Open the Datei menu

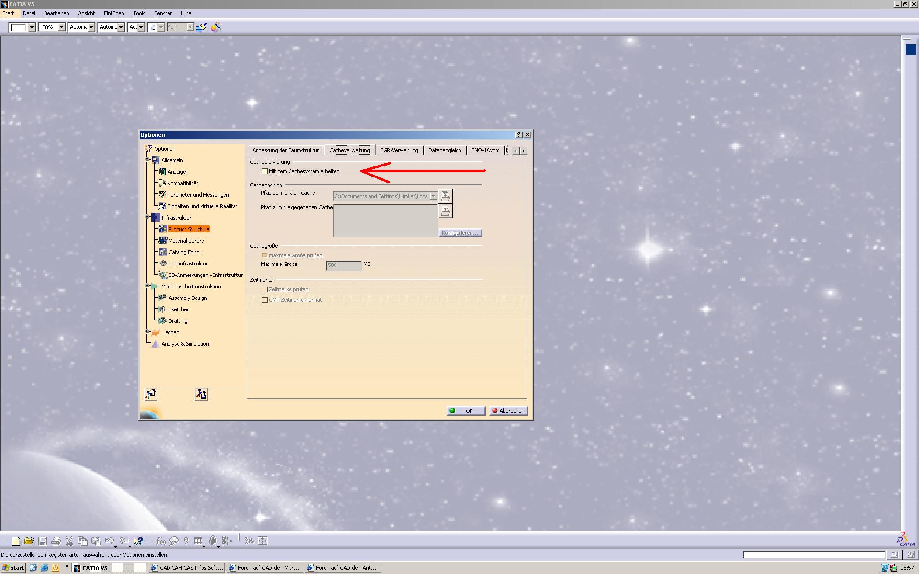pyautogui.click(x=29, y=13)
